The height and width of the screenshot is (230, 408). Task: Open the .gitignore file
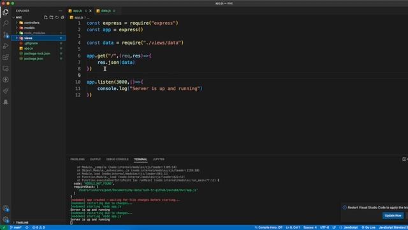tap(31, 43)
